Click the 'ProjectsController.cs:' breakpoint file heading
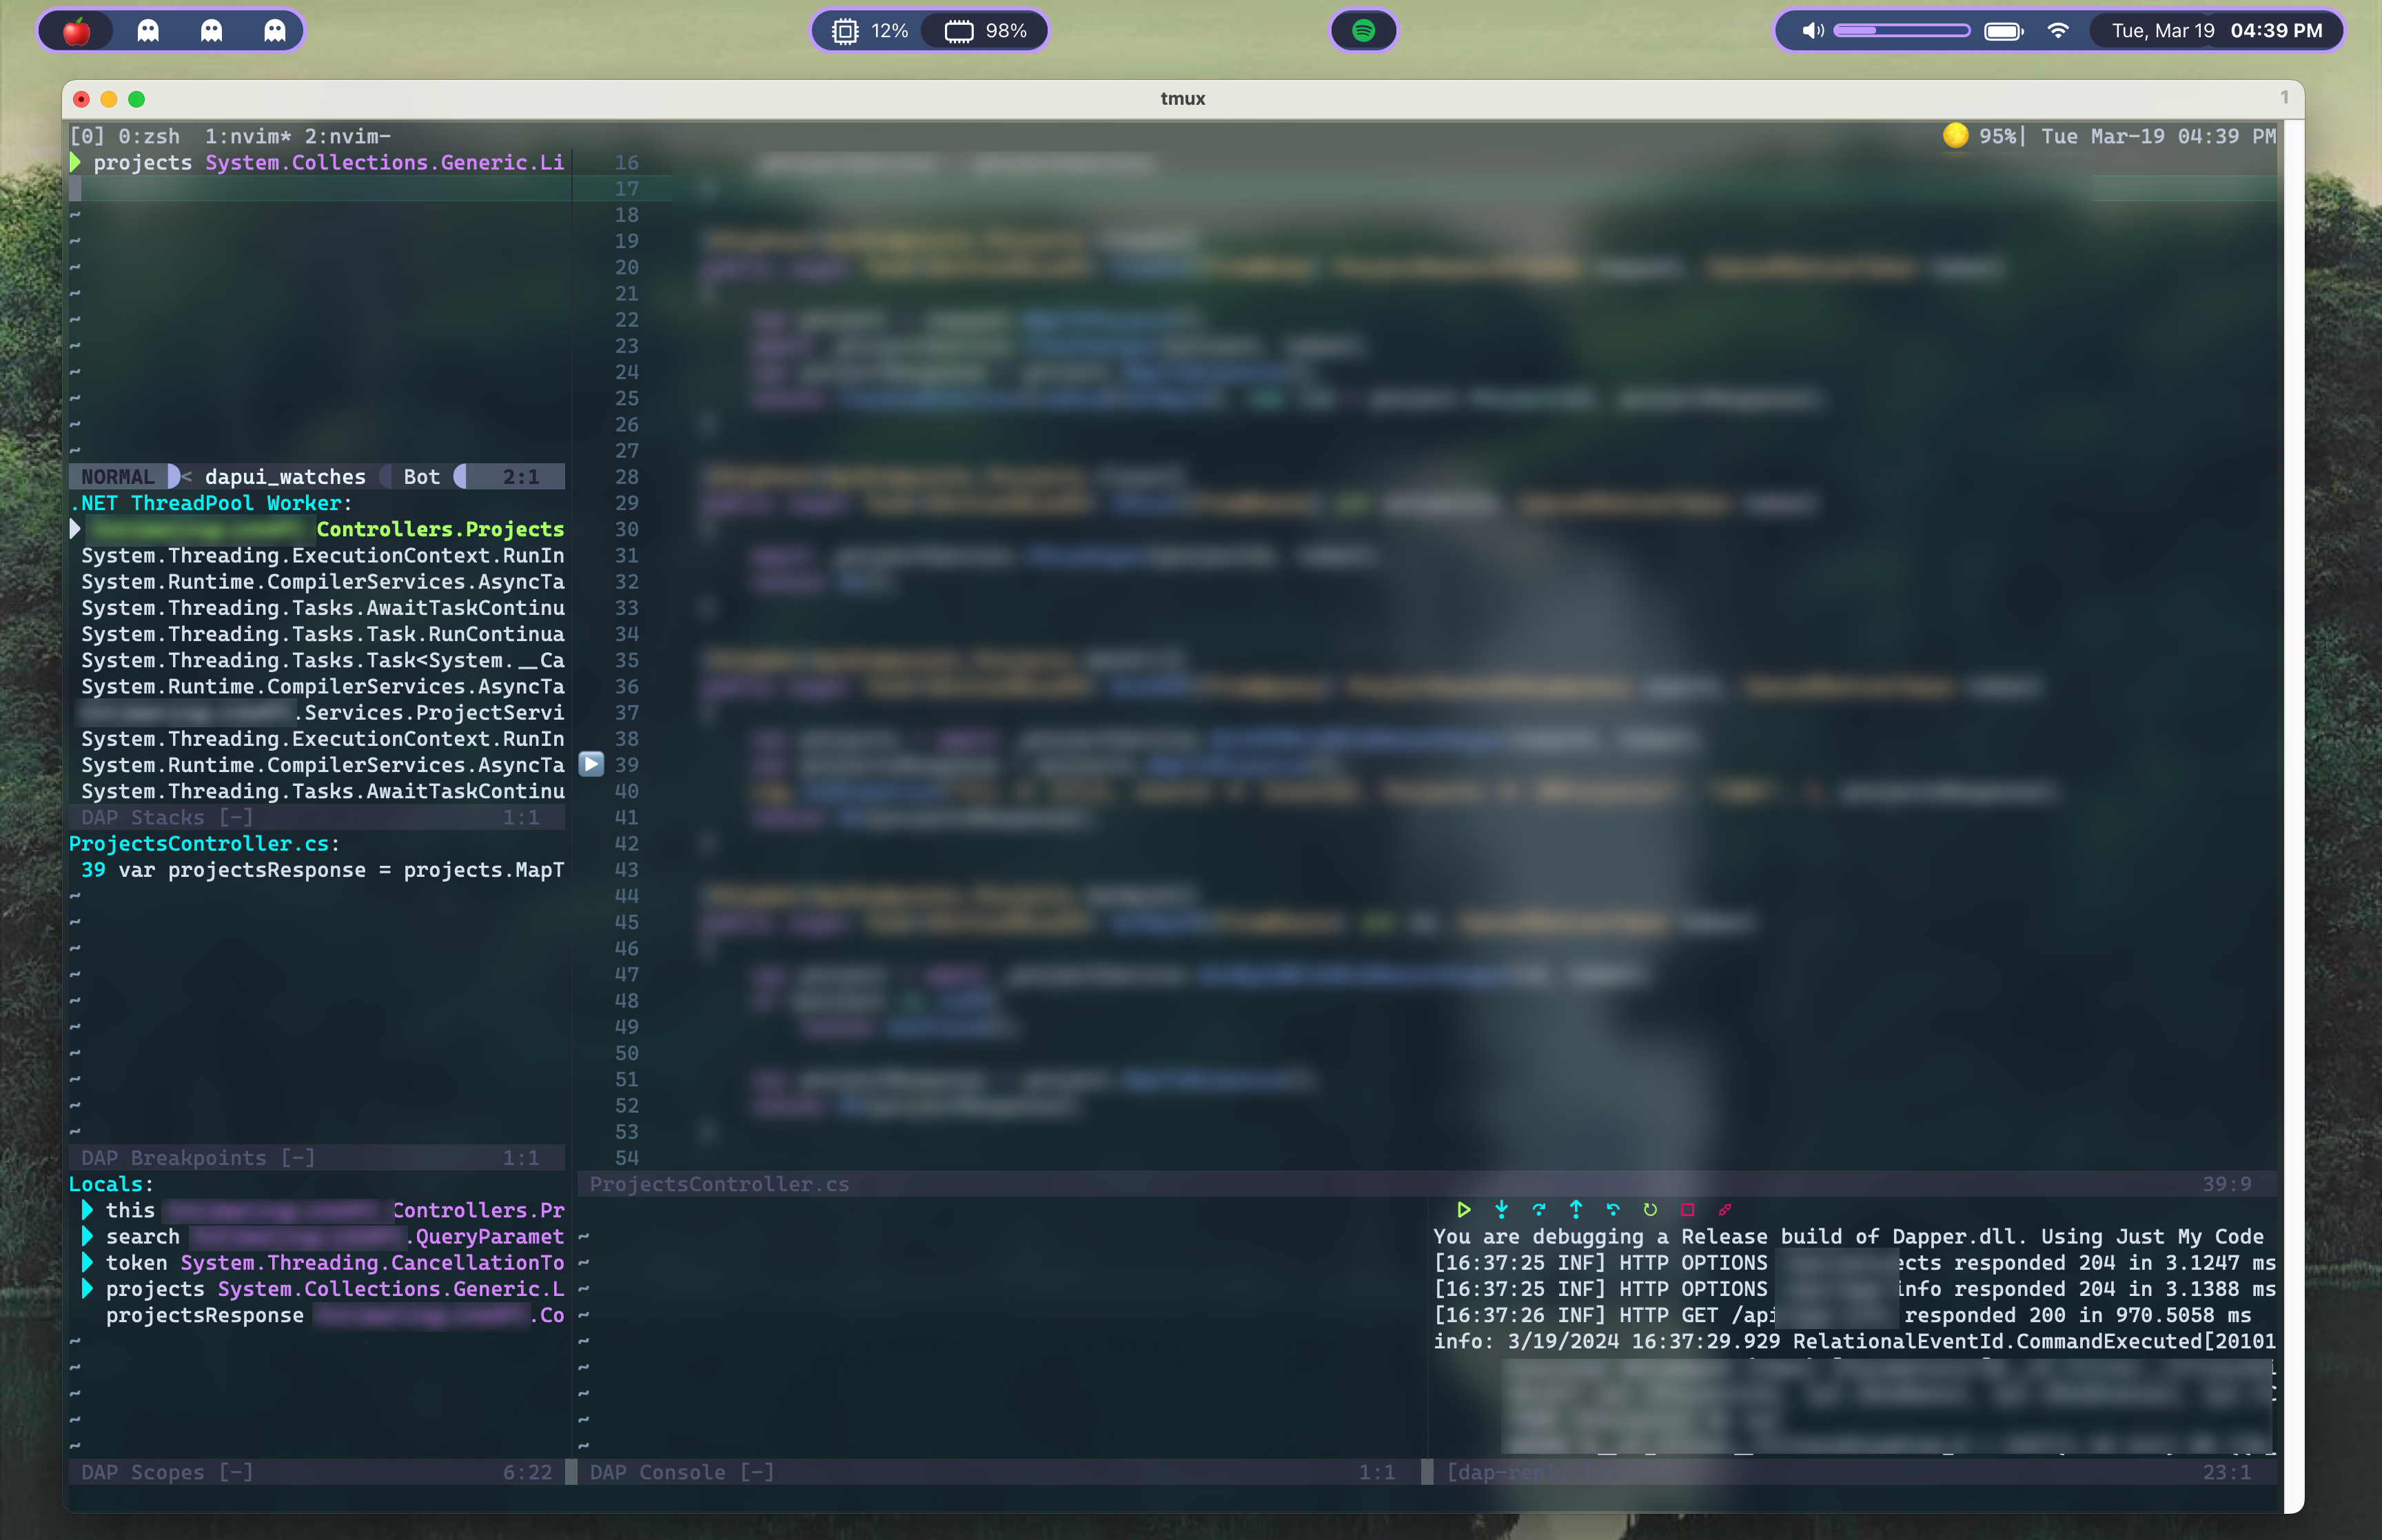 point(204,843)
